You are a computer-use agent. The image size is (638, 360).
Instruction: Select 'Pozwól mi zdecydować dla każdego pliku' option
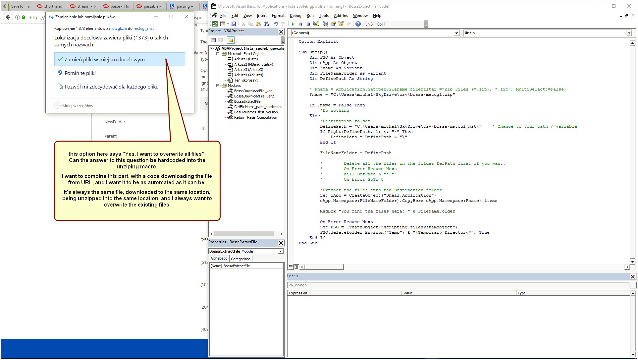coord(111,87)
